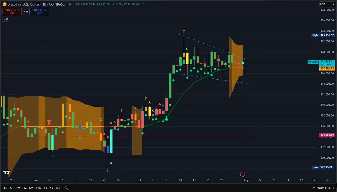Open the Go to date calendar icon

67,188
